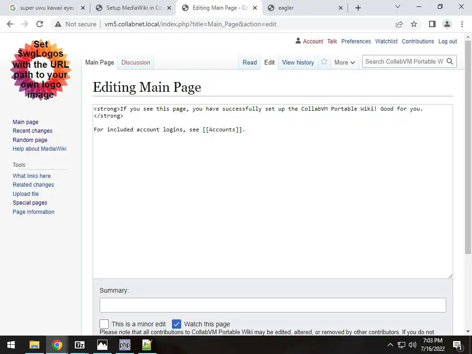This screenshot has height=354, width=472.
Task: Open the Photos app taskbar icon
Action: [x=102, y=345]
